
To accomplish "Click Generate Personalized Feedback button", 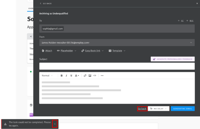I will [172, 59].
